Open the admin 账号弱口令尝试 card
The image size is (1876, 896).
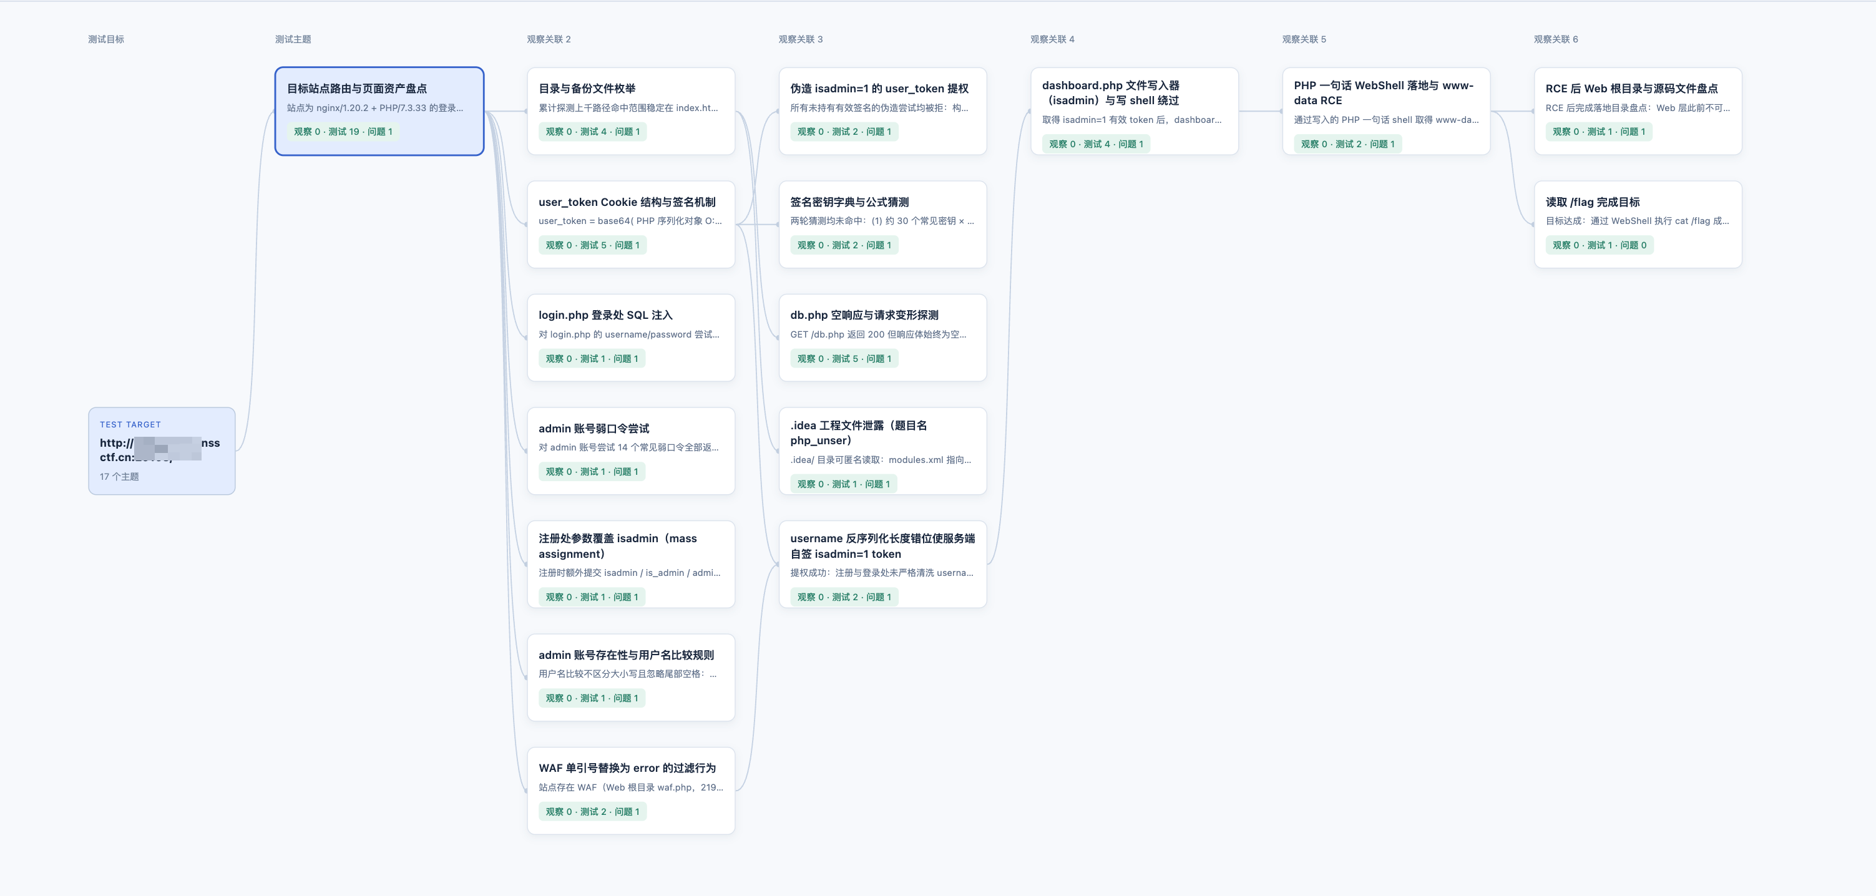(x=631, y=450)
